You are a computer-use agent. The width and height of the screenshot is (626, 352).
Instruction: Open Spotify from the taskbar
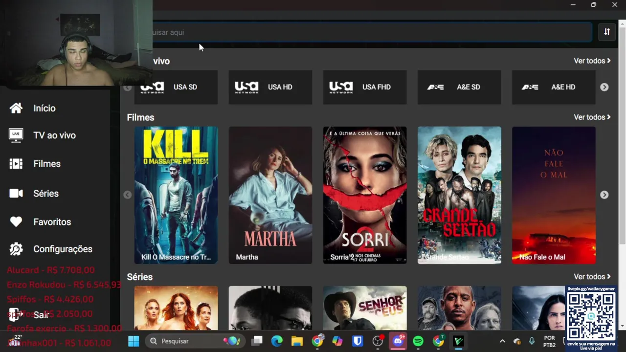[418, 341]
